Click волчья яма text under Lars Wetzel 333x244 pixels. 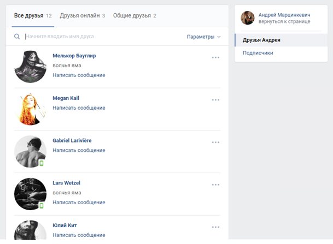pyautogui.click(x=67, y=193)
